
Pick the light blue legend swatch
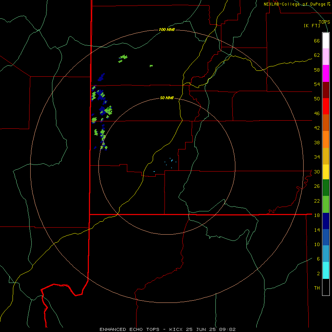tap(326, 254)
